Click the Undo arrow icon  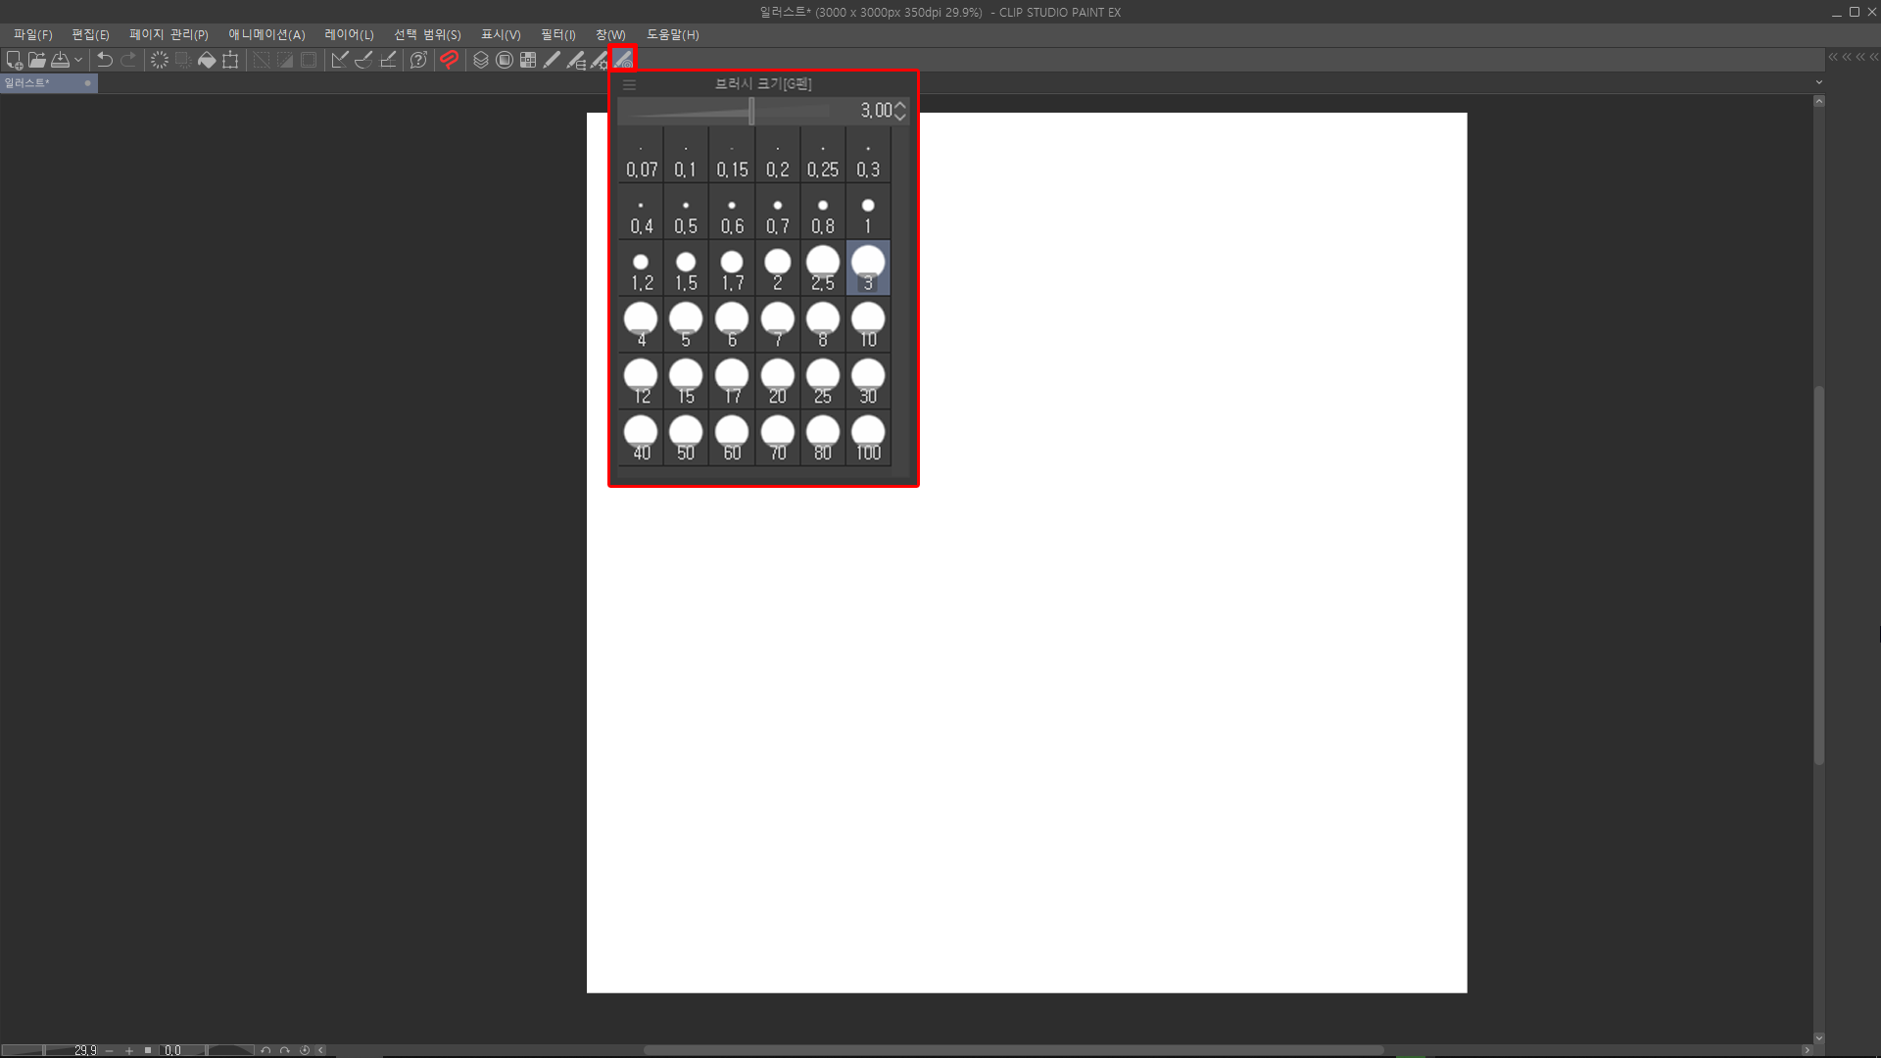pos(105,60)
